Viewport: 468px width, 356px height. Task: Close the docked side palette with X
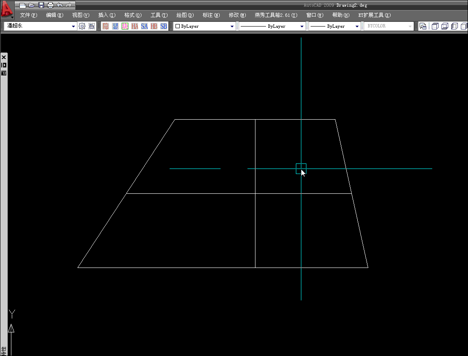pos(4,57)
